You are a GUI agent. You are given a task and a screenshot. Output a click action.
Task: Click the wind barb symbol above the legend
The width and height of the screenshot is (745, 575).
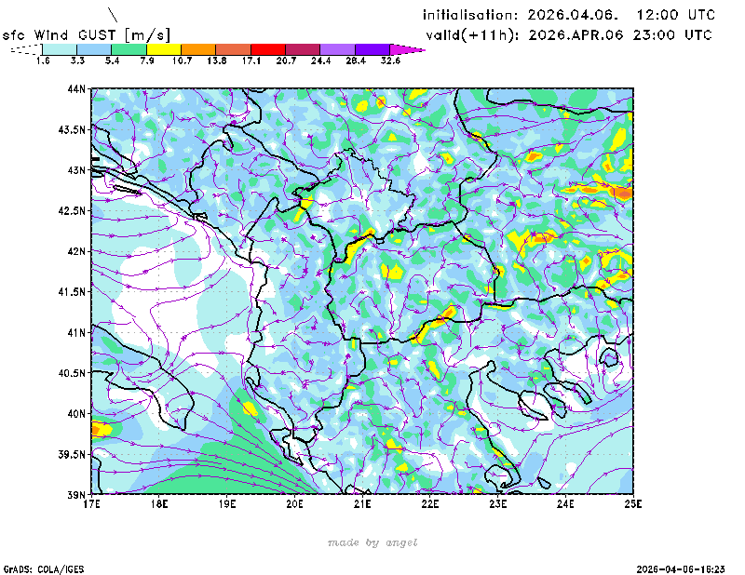[x=114, y=15]
